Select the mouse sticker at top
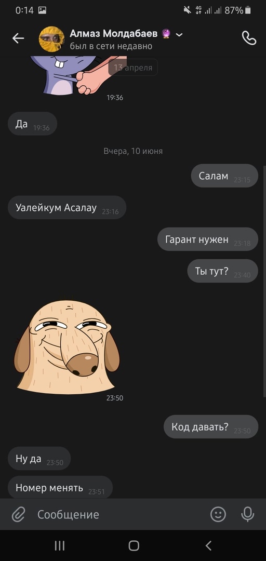This screenshot has width=266, height=561. (x=79, y=75)
